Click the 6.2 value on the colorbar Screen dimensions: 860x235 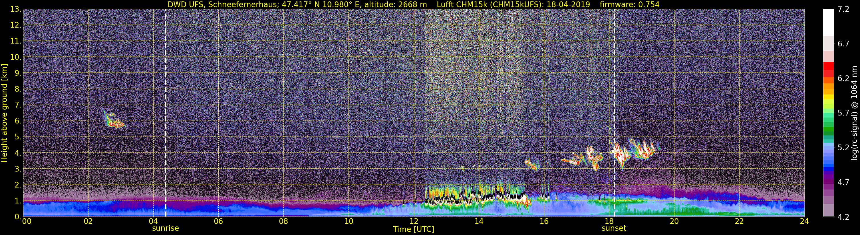coord(843,79)
